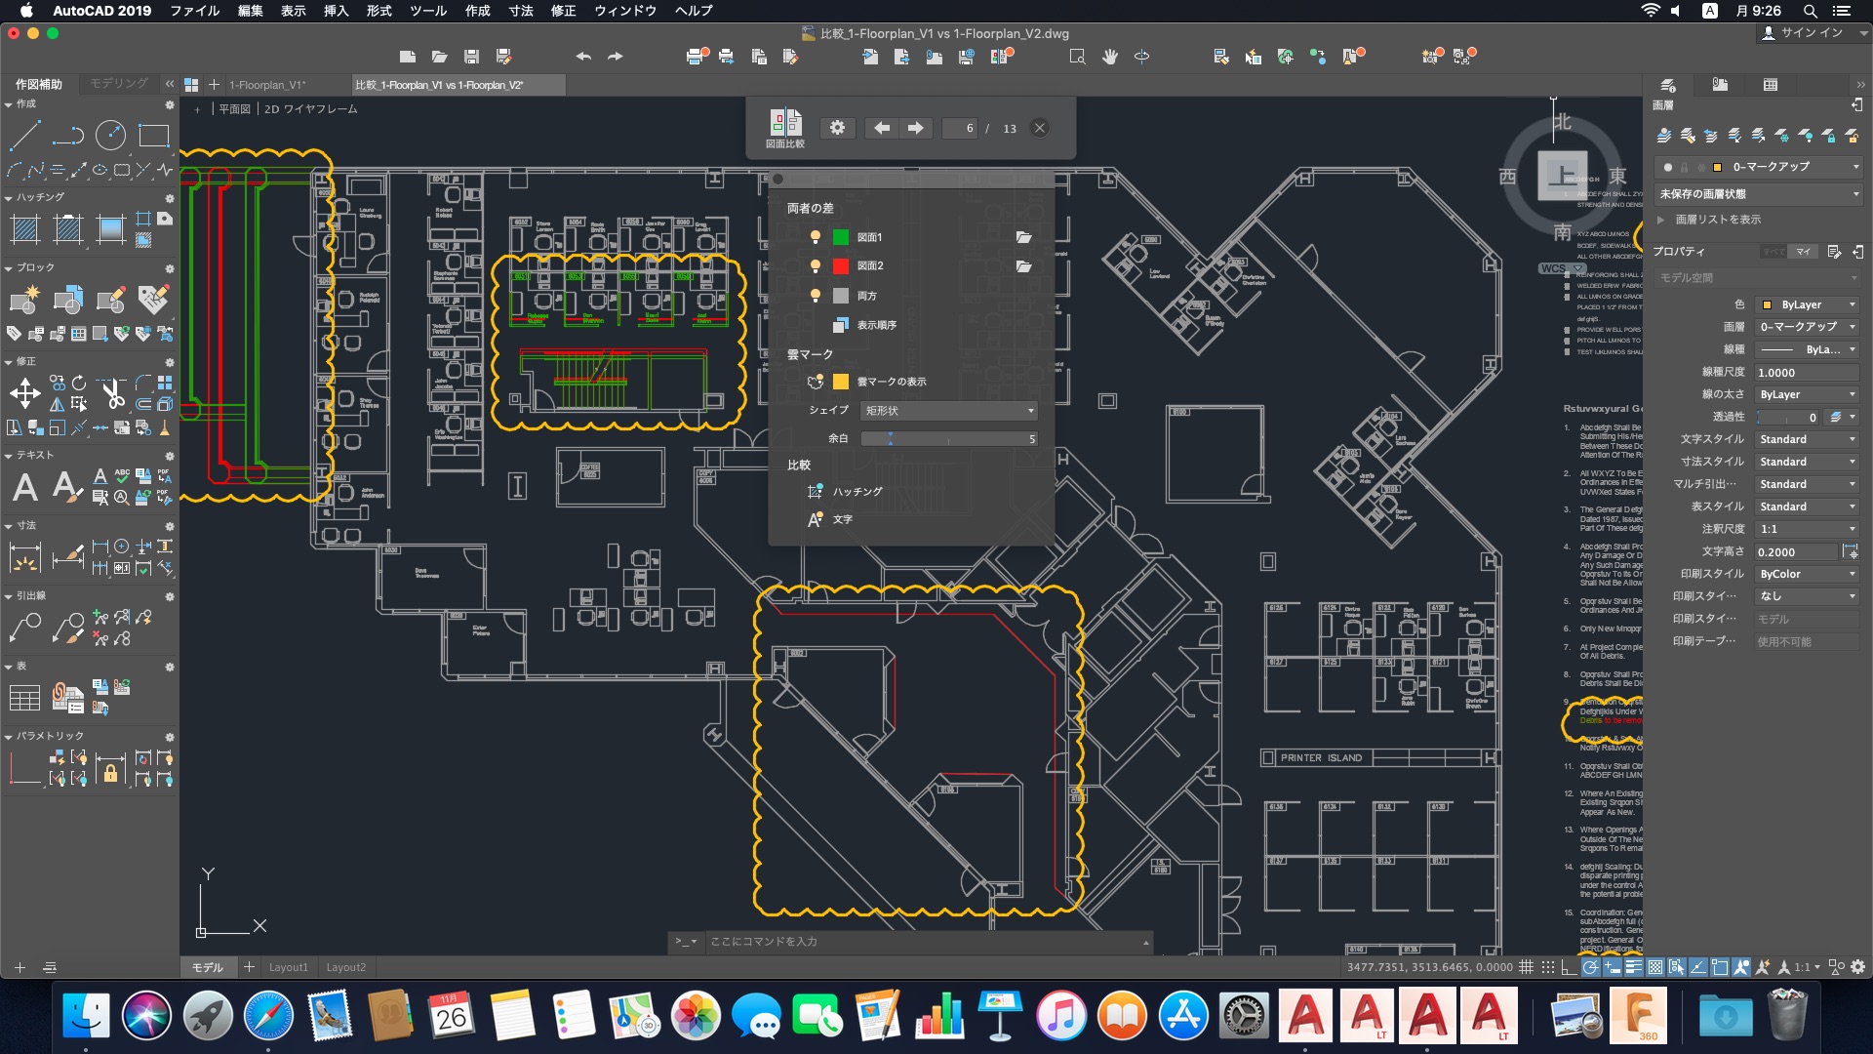Toggle the ハッチング comparison option
This screenshot has height=1054, width=1873.
click(816, 492)
